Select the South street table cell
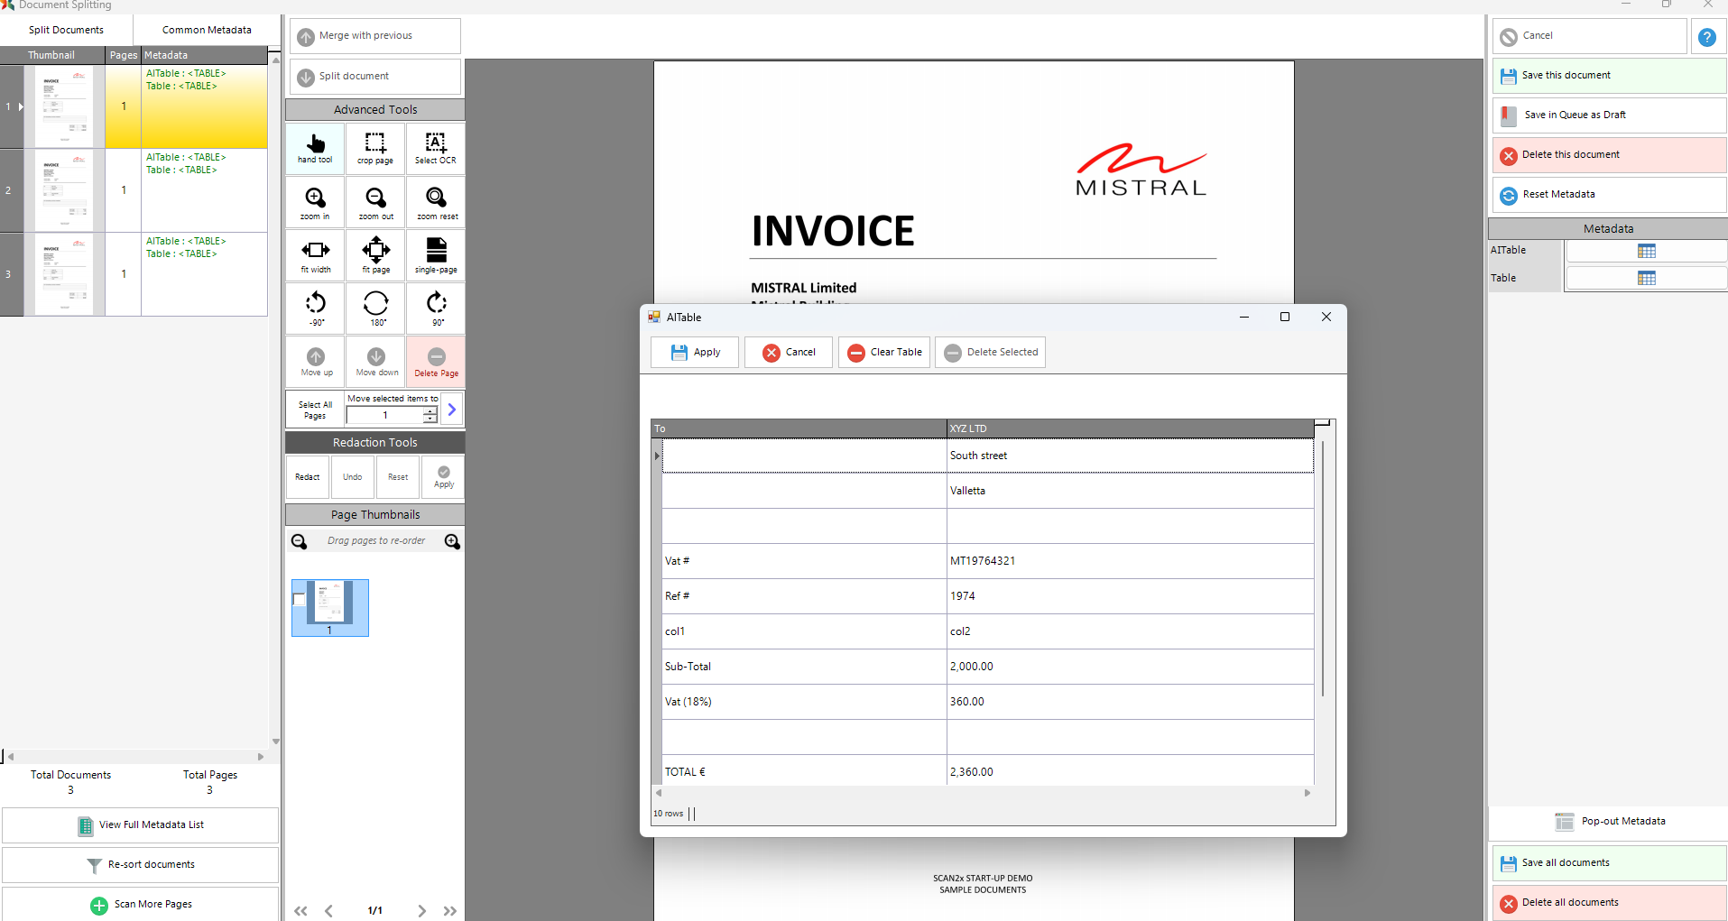 click(x=1128, y=456)
